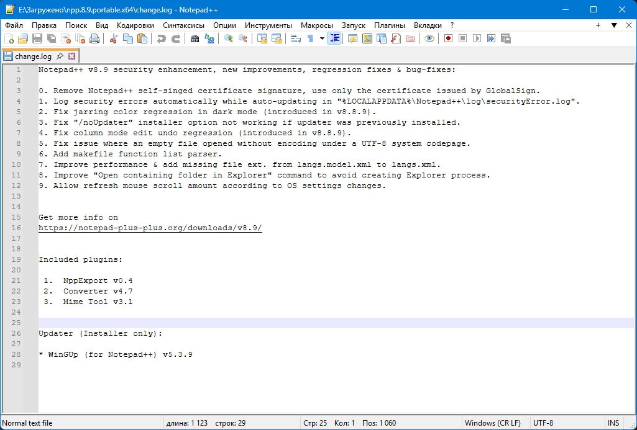Toggle the Indent Guide toolbar icon

click(x=334, y=38)
